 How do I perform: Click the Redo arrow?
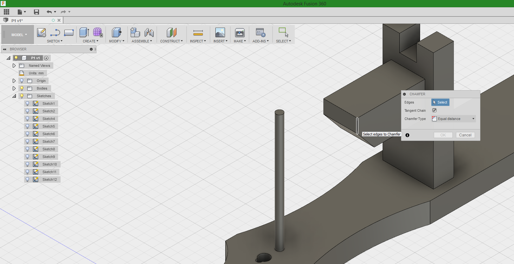(x=63, y=12)
